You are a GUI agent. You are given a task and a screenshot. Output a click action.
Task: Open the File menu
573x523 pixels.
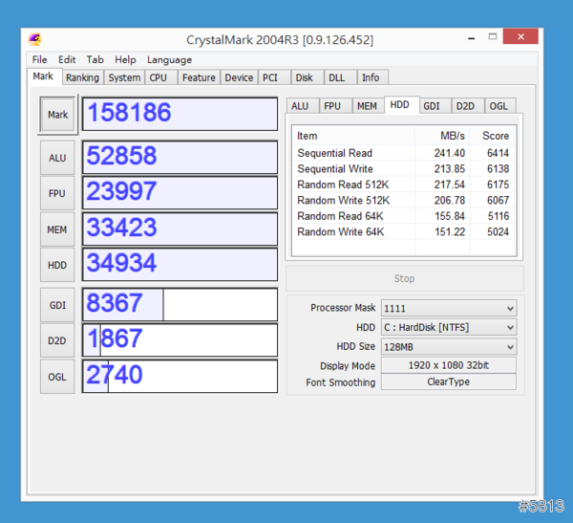click(39, 59)
